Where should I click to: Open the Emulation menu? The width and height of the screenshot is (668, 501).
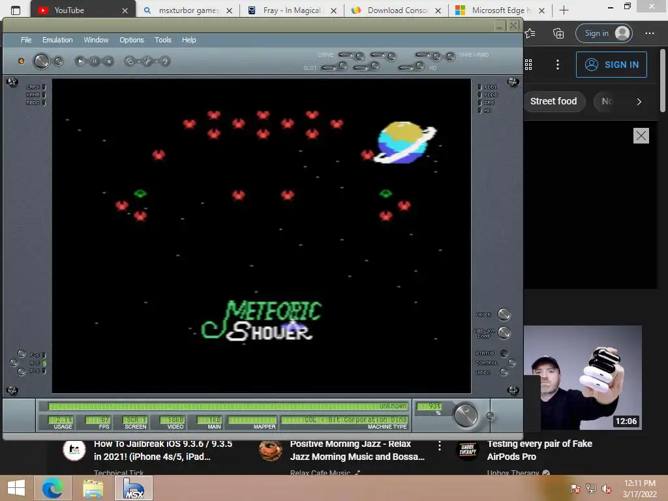(57, 40)
